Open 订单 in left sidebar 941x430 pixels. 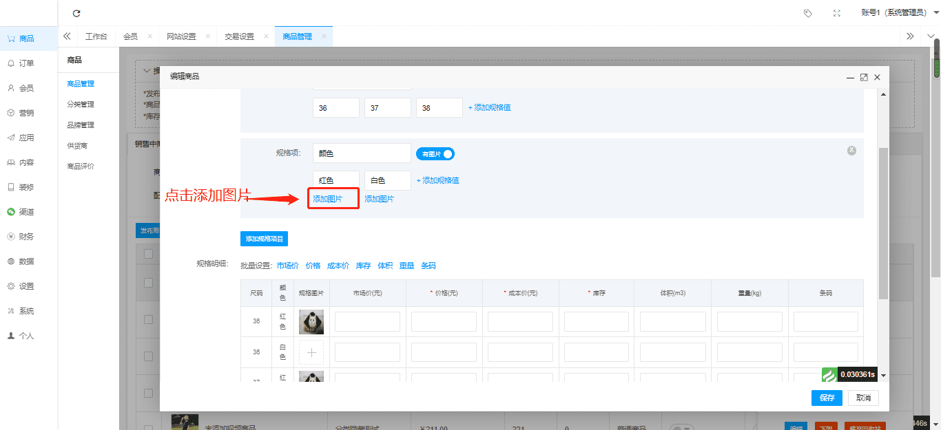click(27, 63)
